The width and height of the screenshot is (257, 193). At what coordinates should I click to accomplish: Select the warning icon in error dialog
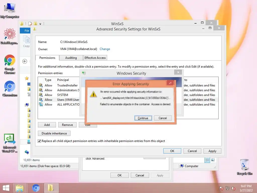(93, 94)
